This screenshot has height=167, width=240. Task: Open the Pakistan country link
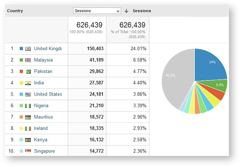click(43, 72)
